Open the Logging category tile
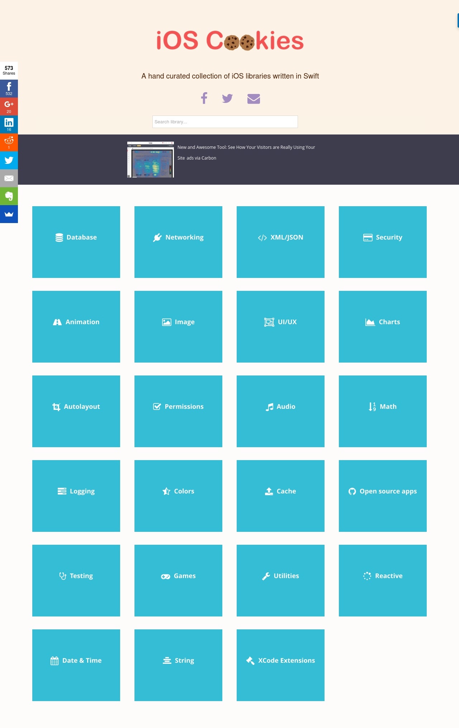 [x=76, y=496]
